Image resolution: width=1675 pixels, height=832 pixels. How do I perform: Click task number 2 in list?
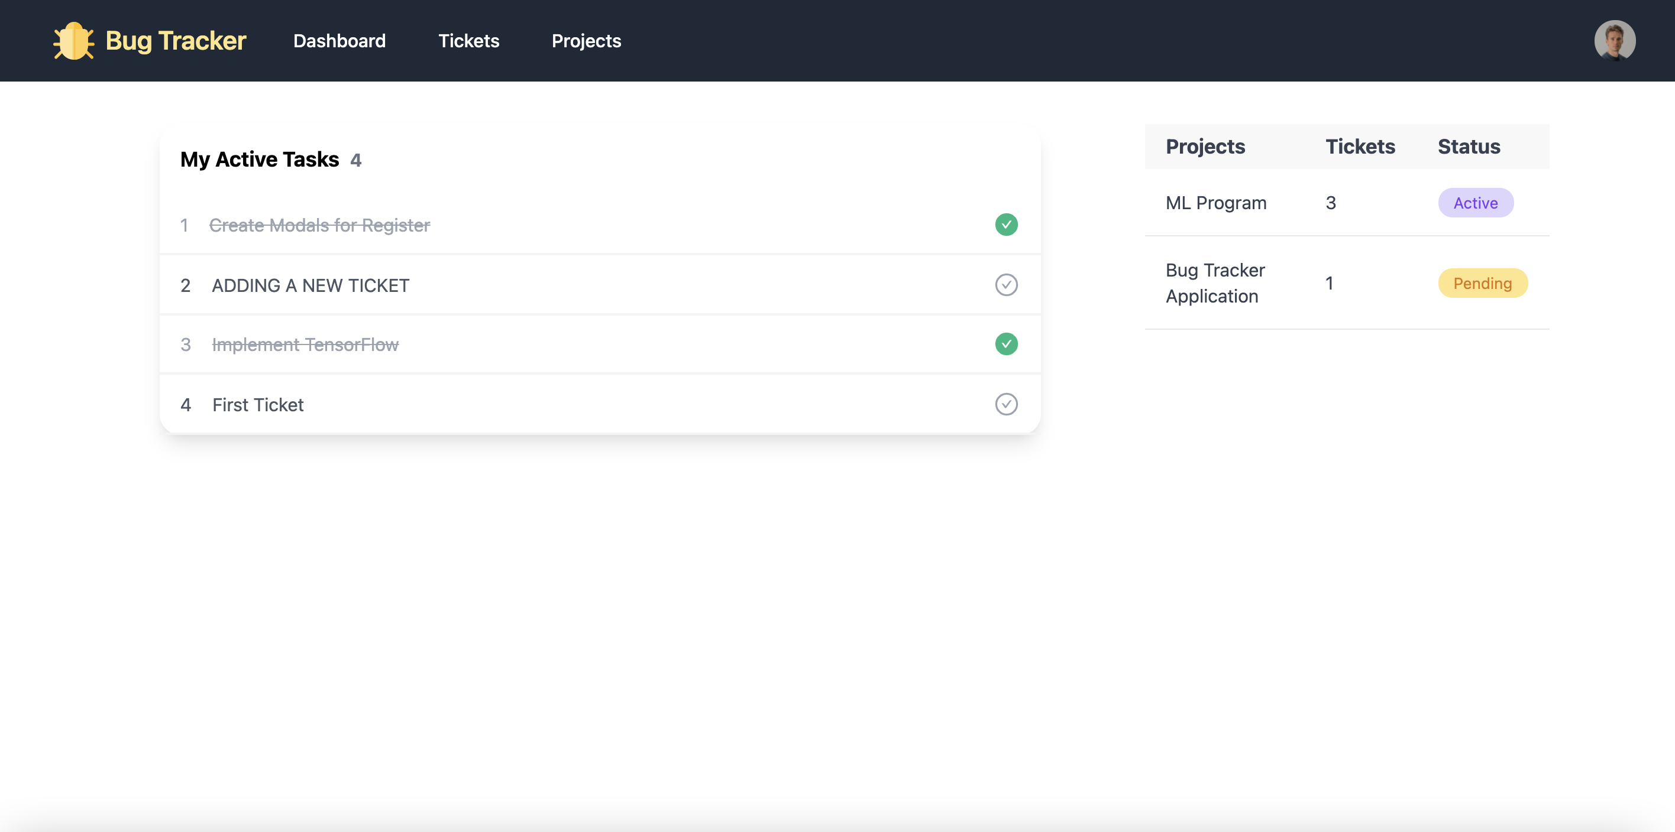pos(185,286)
